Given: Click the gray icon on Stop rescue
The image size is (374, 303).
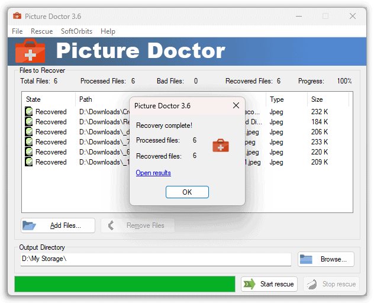Looking at the screenshot, I should [311, 284].
